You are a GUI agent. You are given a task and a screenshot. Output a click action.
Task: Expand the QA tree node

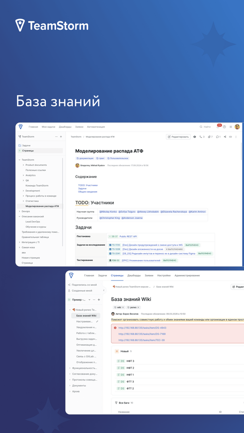coord(23,180)
